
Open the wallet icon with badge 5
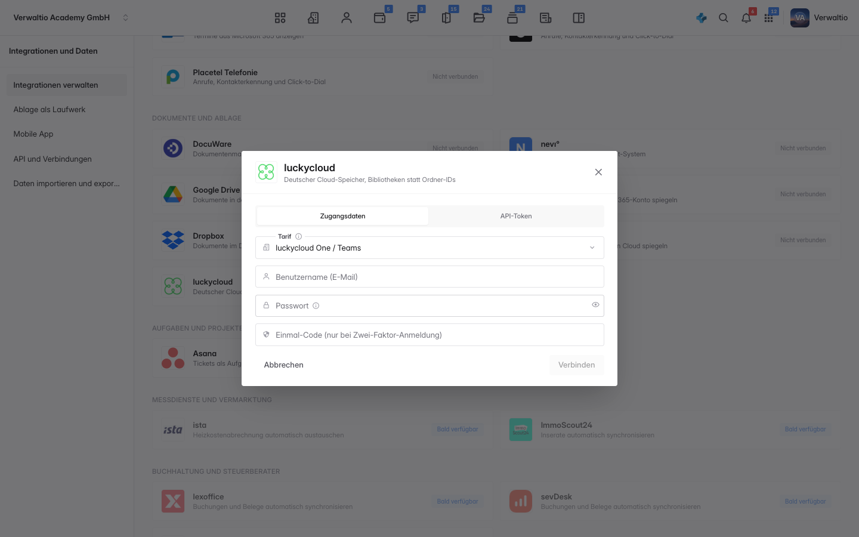[x=380, y=18]
